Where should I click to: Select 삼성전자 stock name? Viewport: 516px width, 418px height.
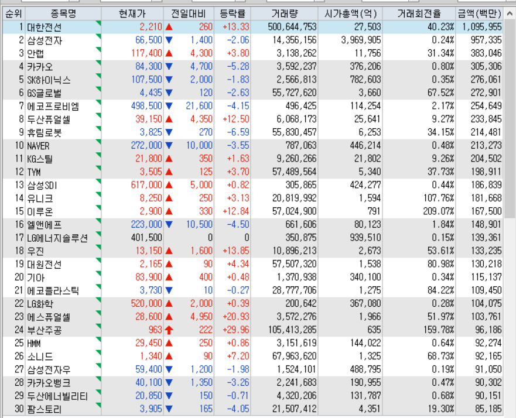coord(45,40)
